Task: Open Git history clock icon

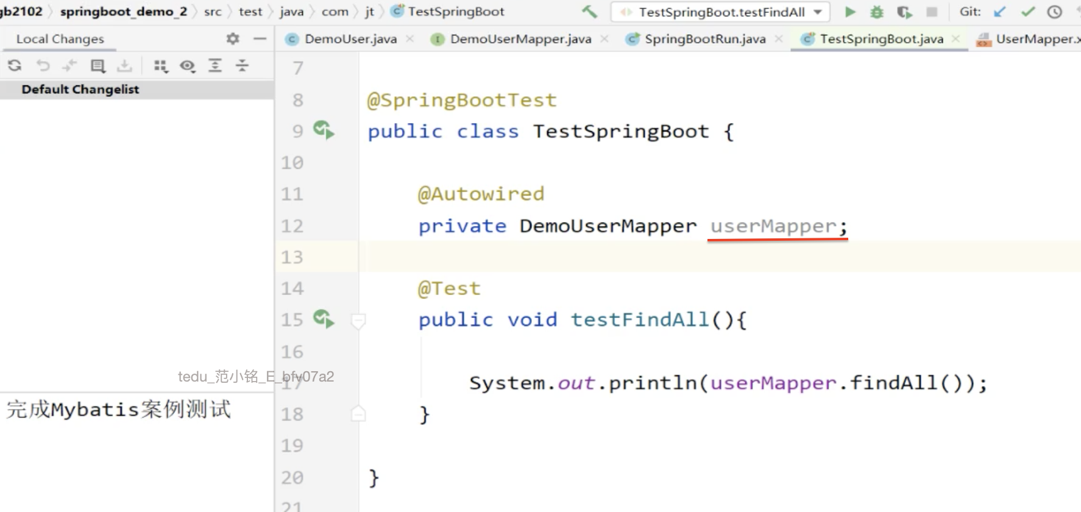Action: pyautogui.click(x=1055, y=12)
